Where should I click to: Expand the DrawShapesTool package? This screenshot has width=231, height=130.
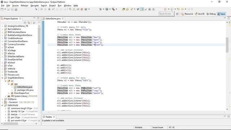coord(9,93)
